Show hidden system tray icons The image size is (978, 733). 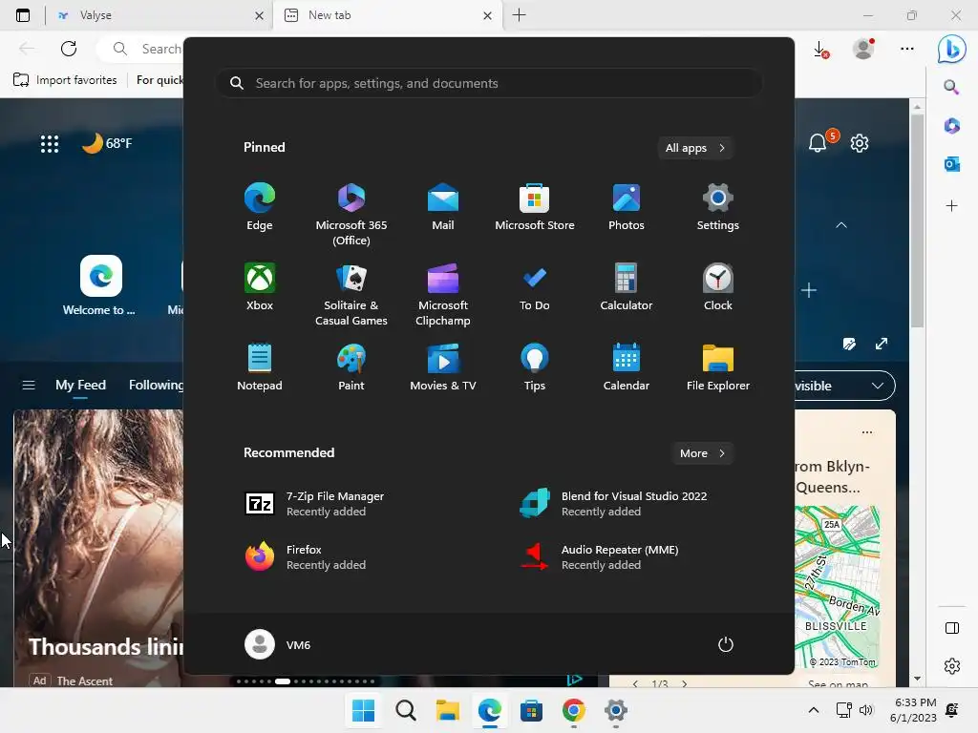(x=814, y=709)
